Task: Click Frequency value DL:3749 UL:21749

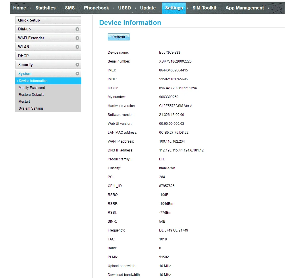Action: tap(174, 230)
